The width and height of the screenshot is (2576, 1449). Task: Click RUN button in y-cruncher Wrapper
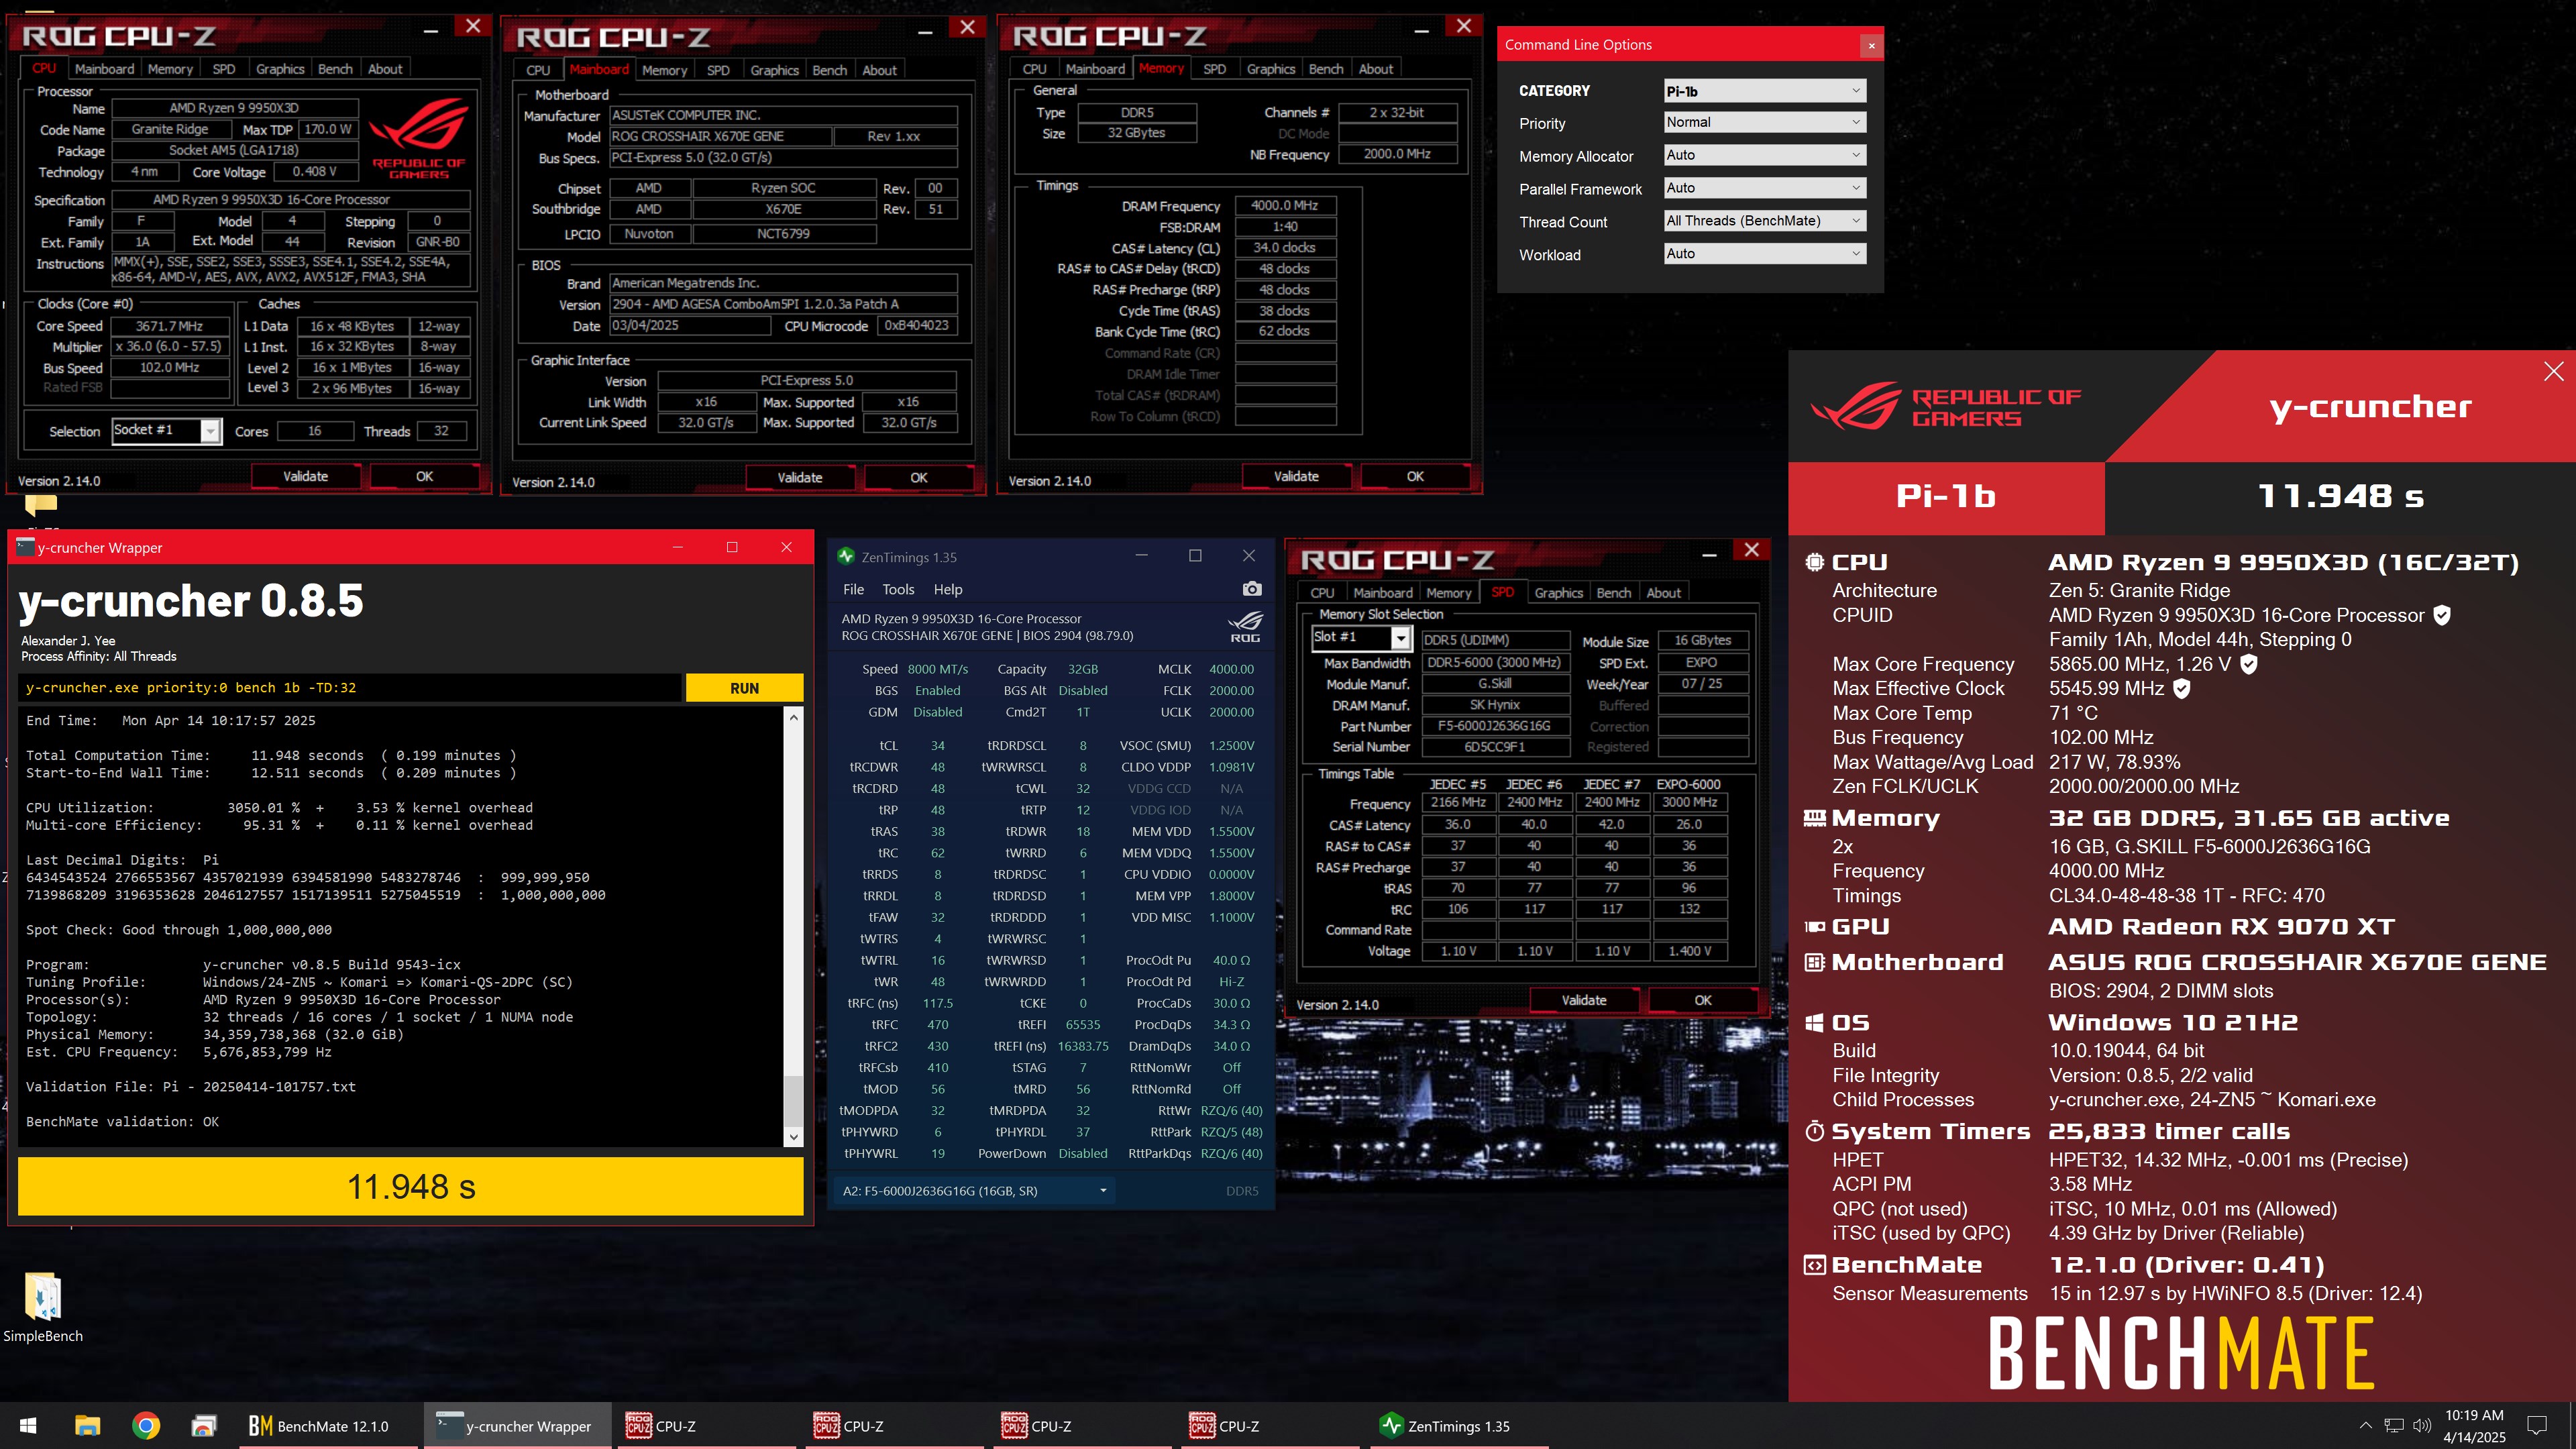744,688
